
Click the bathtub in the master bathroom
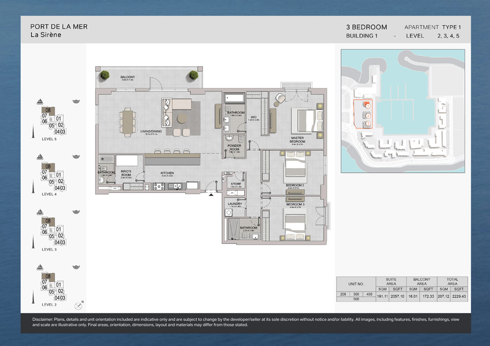point(234,98)
